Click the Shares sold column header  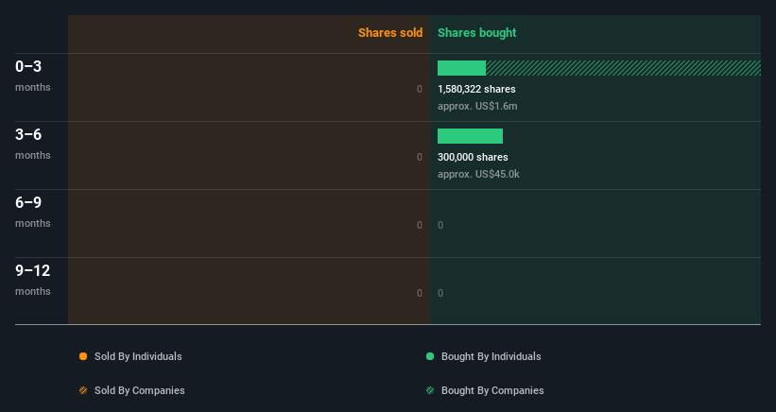(390, 33)
